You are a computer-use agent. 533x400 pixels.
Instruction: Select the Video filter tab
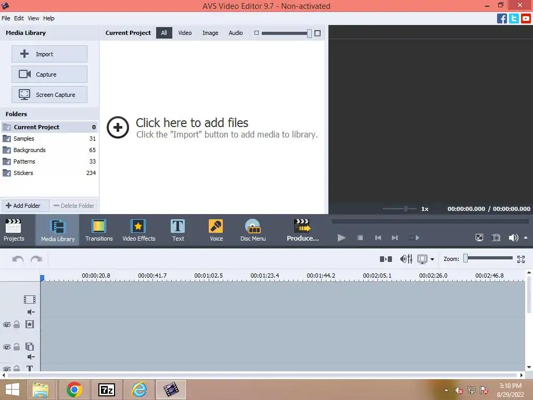185,33
